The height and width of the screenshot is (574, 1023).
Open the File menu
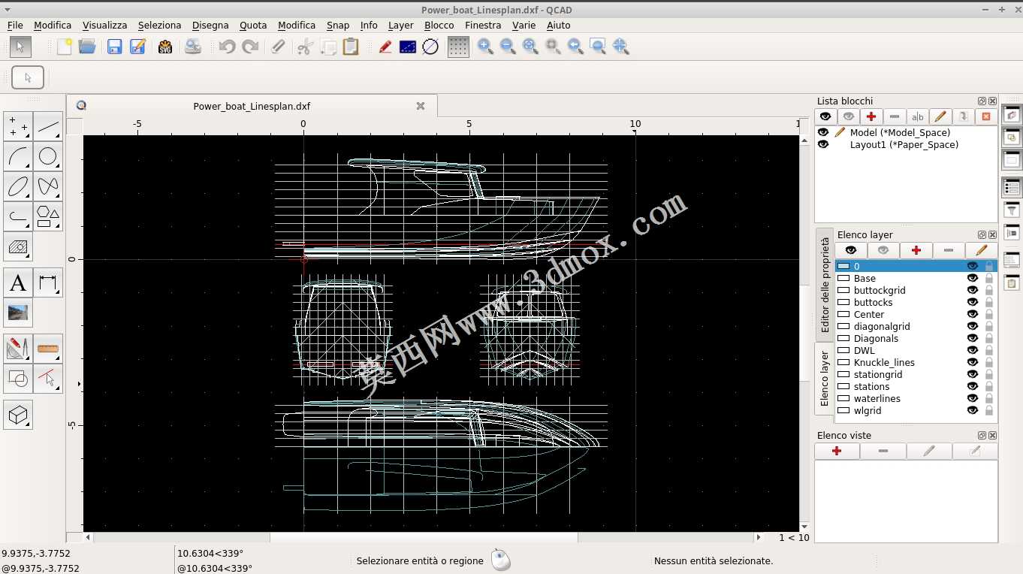(x=15, y=25)
